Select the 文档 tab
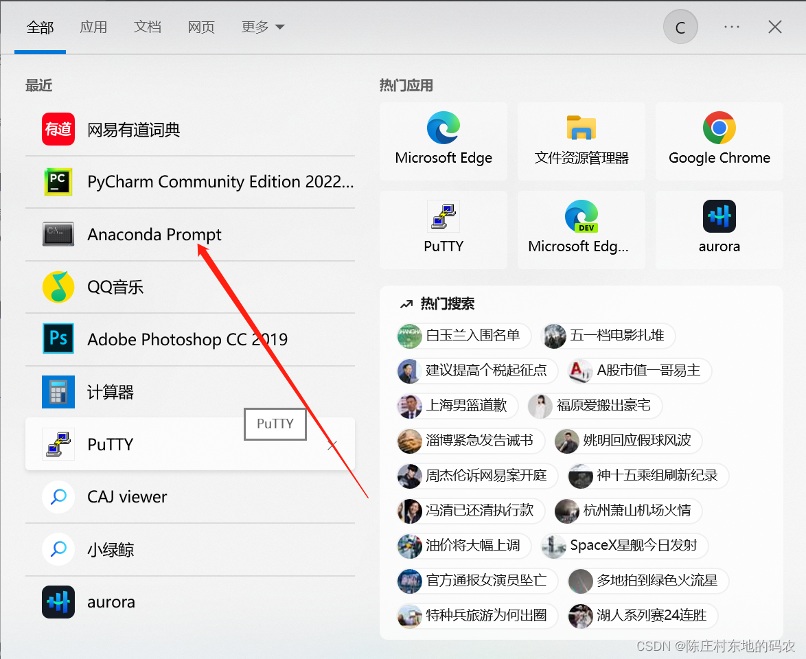The image size is (806, 659). (x=147, y=27)
